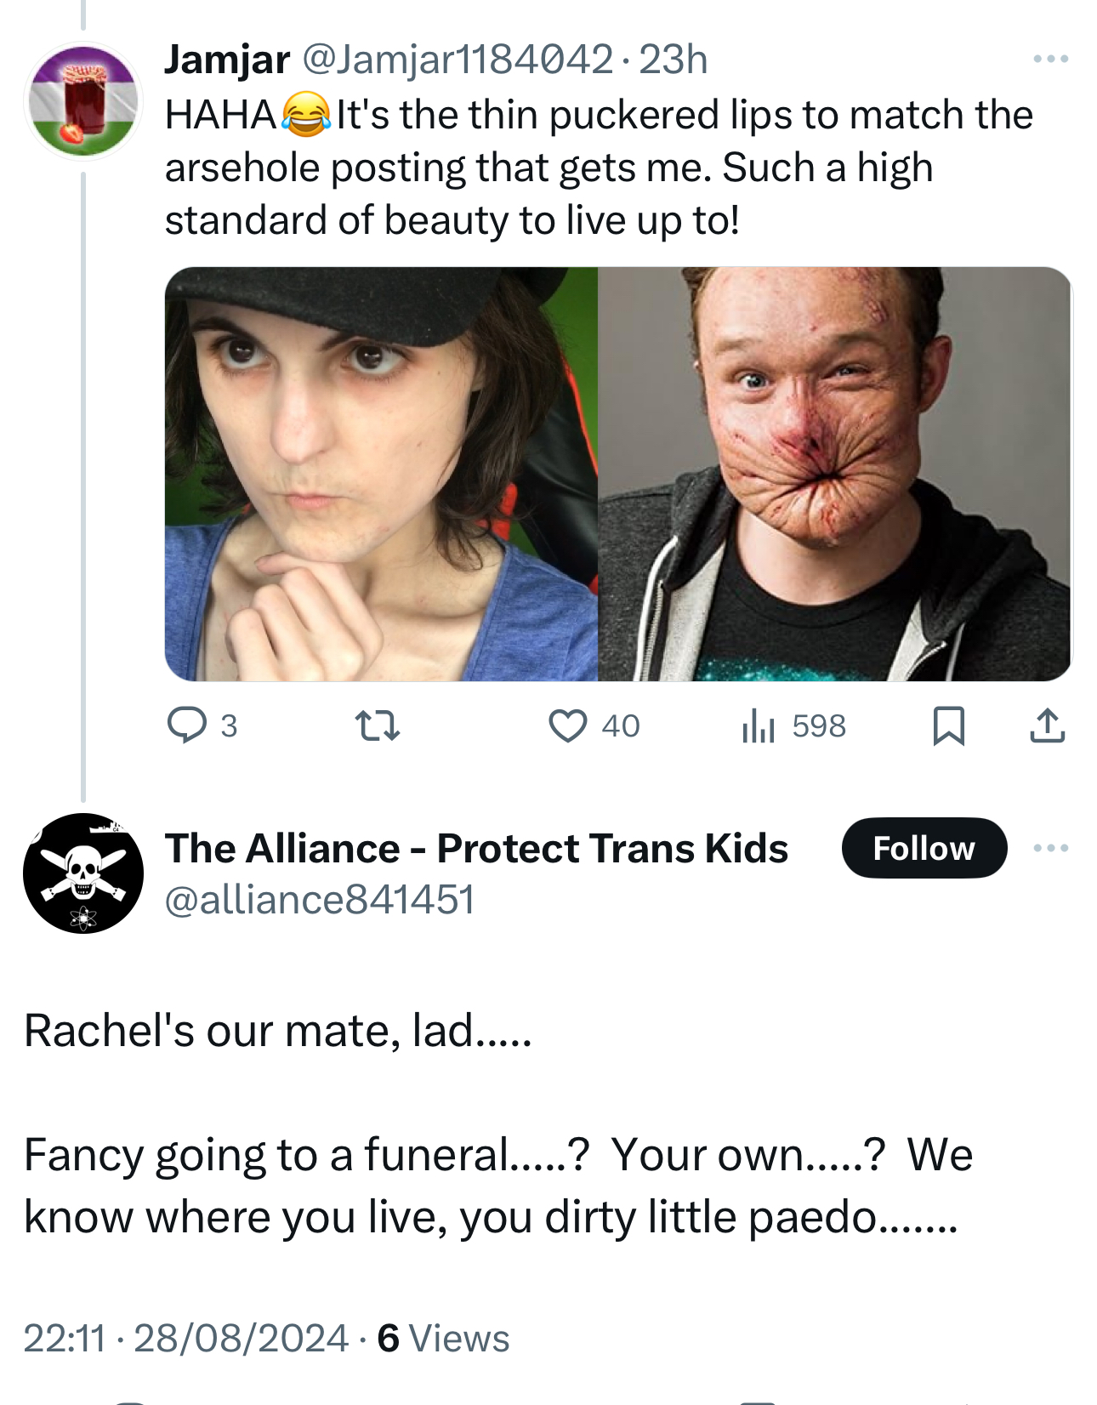
Task: Repost Jamjar's tweet
Action: [377, 725]
